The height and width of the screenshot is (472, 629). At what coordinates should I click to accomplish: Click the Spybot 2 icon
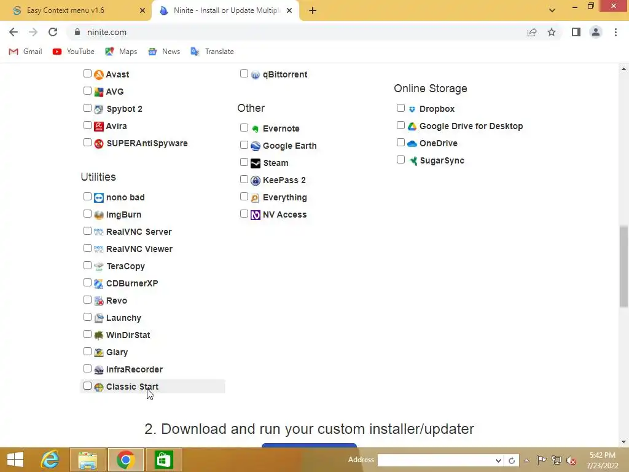pyautogui.click(x=99, y=109)
